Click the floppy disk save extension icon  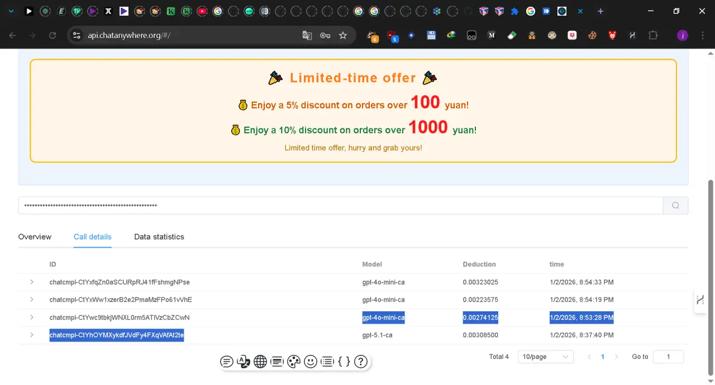click(431, 35)
